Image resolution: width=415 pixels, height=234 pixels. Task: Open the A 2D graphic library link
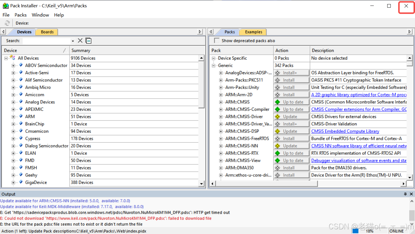[359, 94]
